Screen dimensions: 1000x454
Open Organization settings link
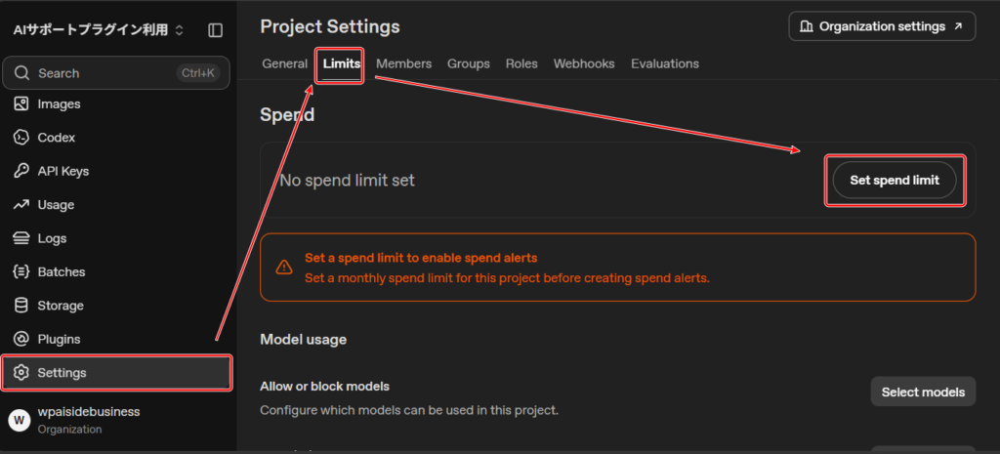(x=882, y=26)
